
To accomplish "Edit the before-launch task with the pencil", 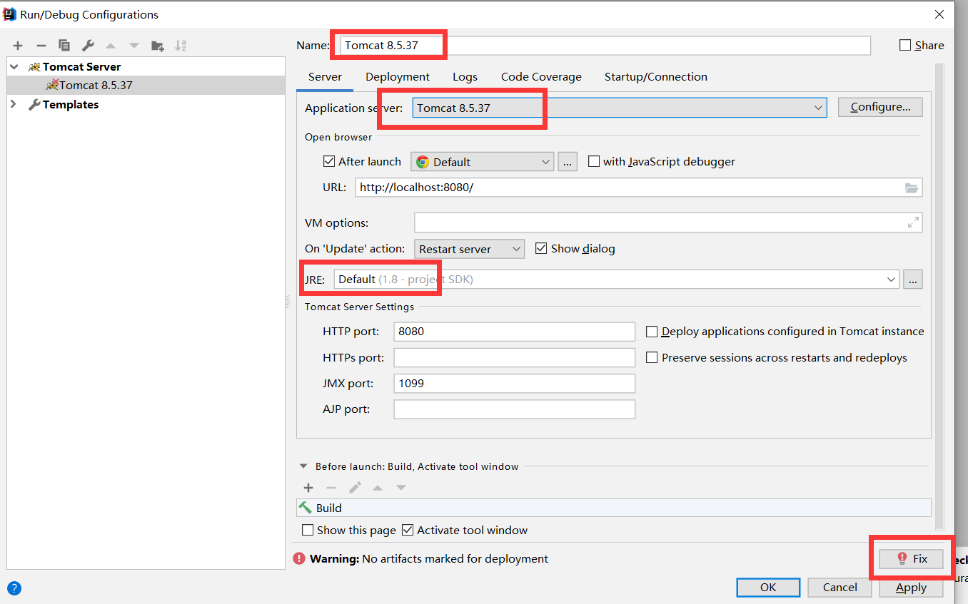I will pos(355,488).
